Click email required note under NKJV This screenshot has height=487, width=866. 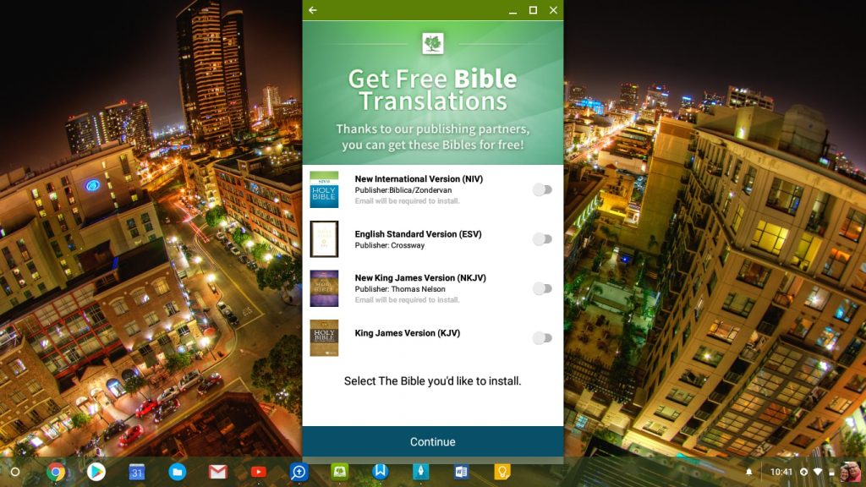point(407,300)
